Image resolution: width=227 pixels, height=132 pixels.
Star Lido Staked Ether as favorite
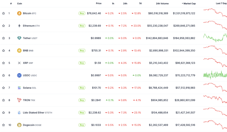pos(4,112)
